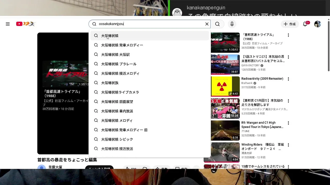Image resolution: width=330 pixels, height=185 pixels.
Task: Select suggestion 大阪環状線 シビック
Action: click(150, 139)
